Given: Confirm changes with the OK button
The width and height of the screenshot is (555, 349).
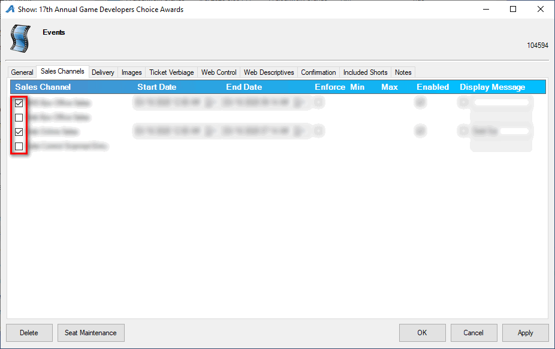Looking at the screenshot, I should click(422, 333).
